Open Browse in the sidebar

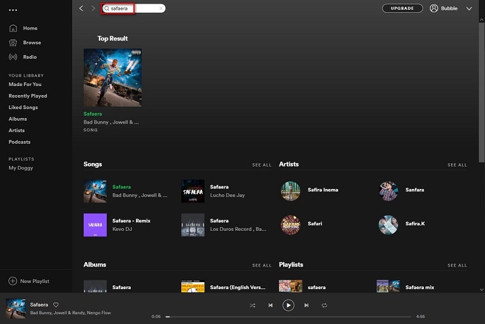(x=32, y=42)
